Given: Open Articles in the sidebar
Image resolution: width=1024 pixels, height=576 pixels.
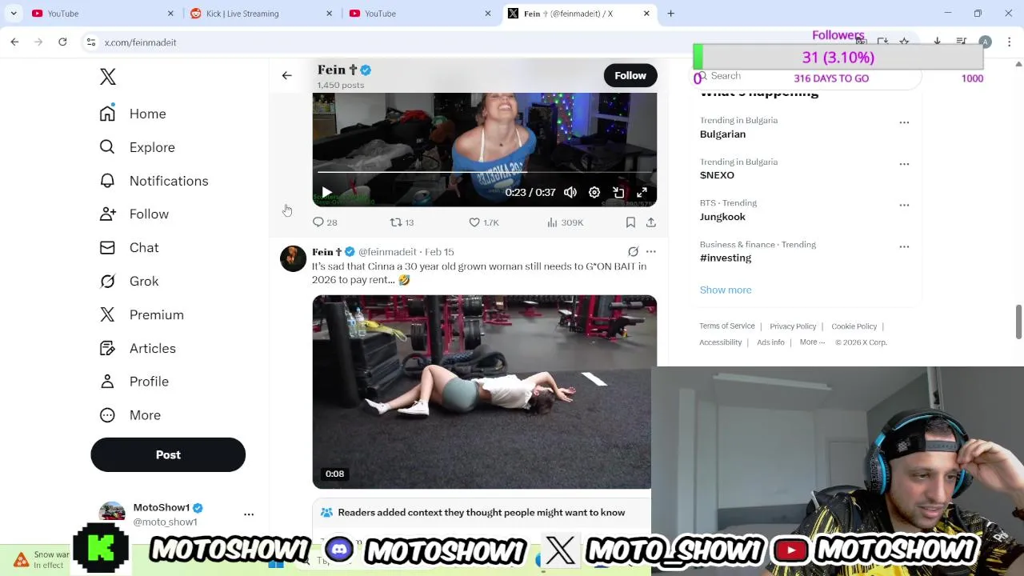Looking at the screenshot, I should coord(138,349).
